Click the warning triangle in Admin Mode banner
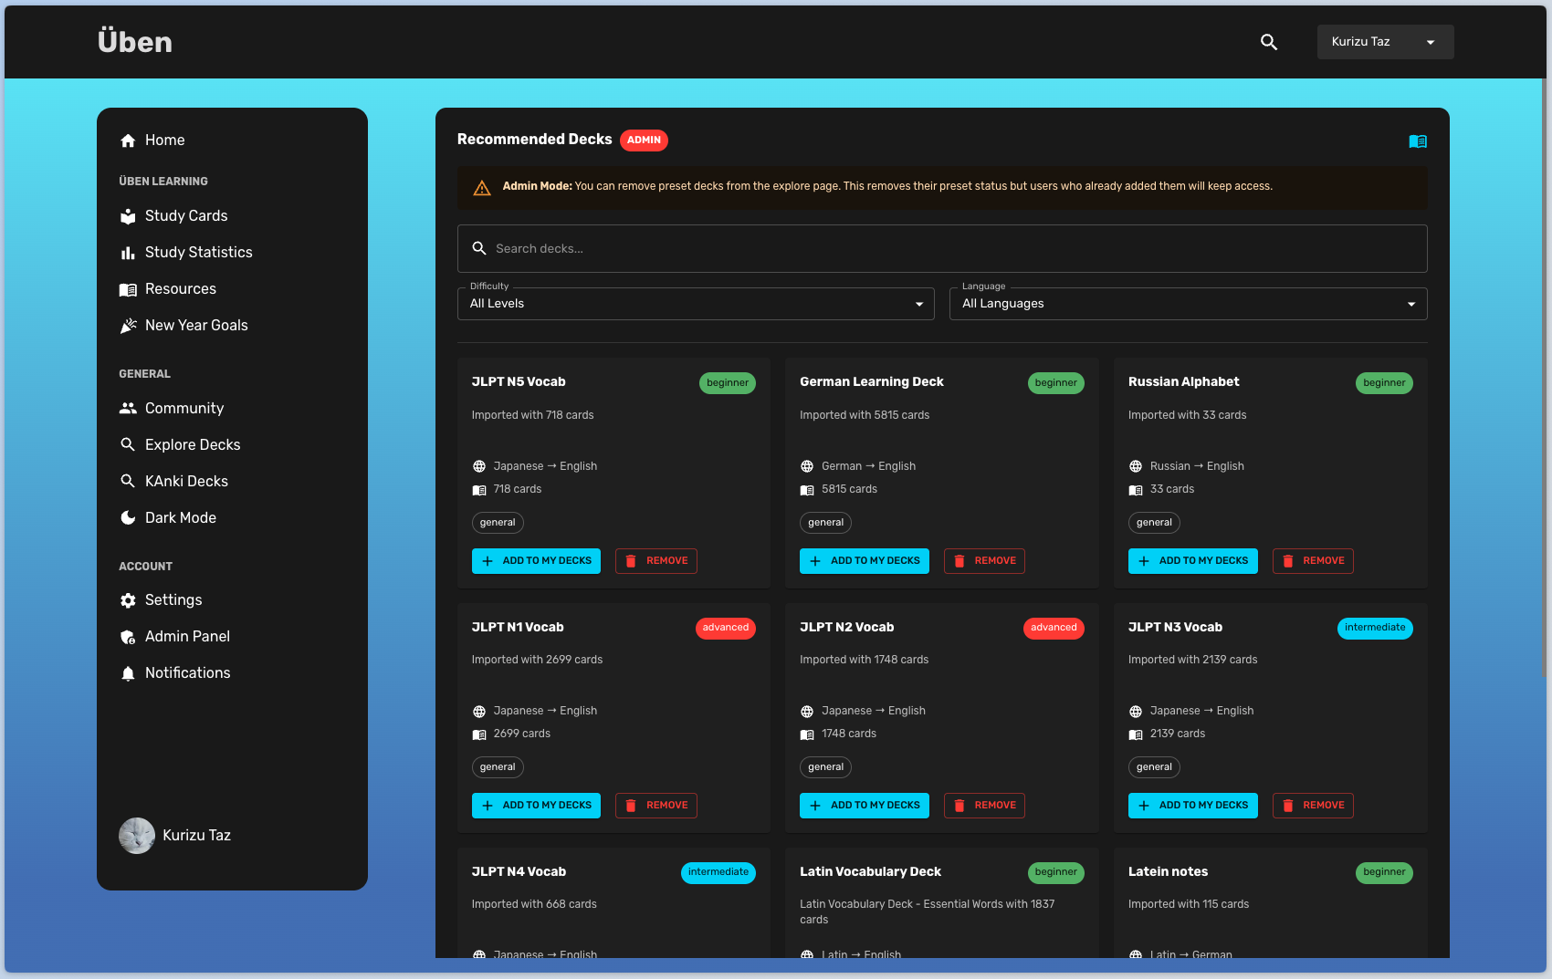1552x979 pixels. [x=482, y=188]
